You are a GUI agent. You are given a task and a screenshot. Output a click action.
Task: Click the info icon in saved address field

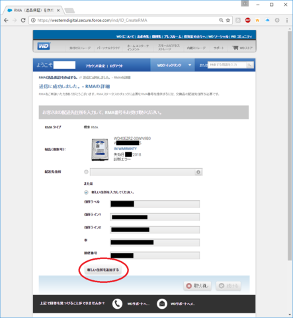click(198, 172)
